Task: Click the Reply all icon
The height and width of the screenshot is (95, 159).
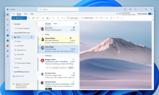Action: pos(58,18)
